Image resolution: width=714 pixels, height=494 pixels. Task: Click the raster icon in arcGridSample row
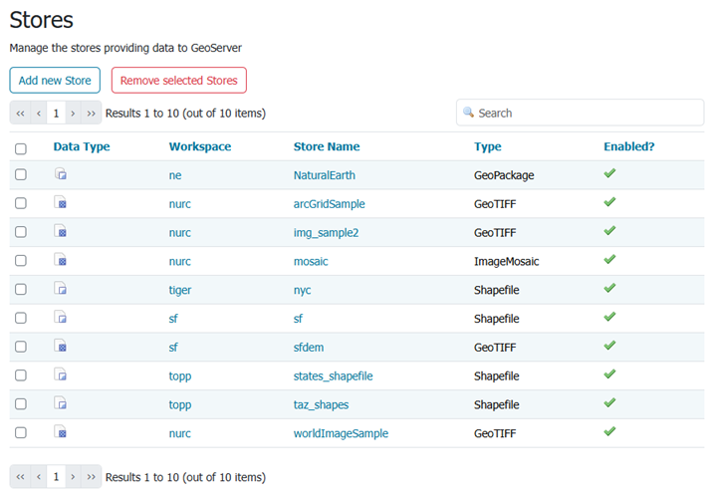61,204
